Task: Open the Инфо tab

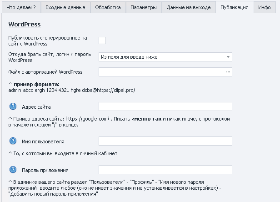Action: point(265,7)
